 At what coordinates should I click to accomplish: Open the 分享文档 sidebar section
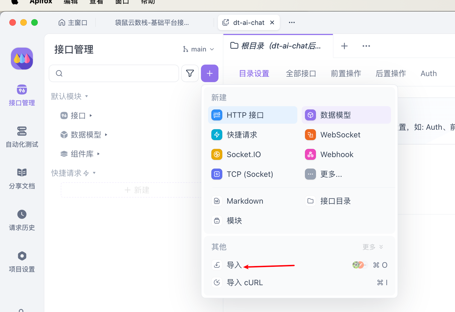[x=22, y=178]
